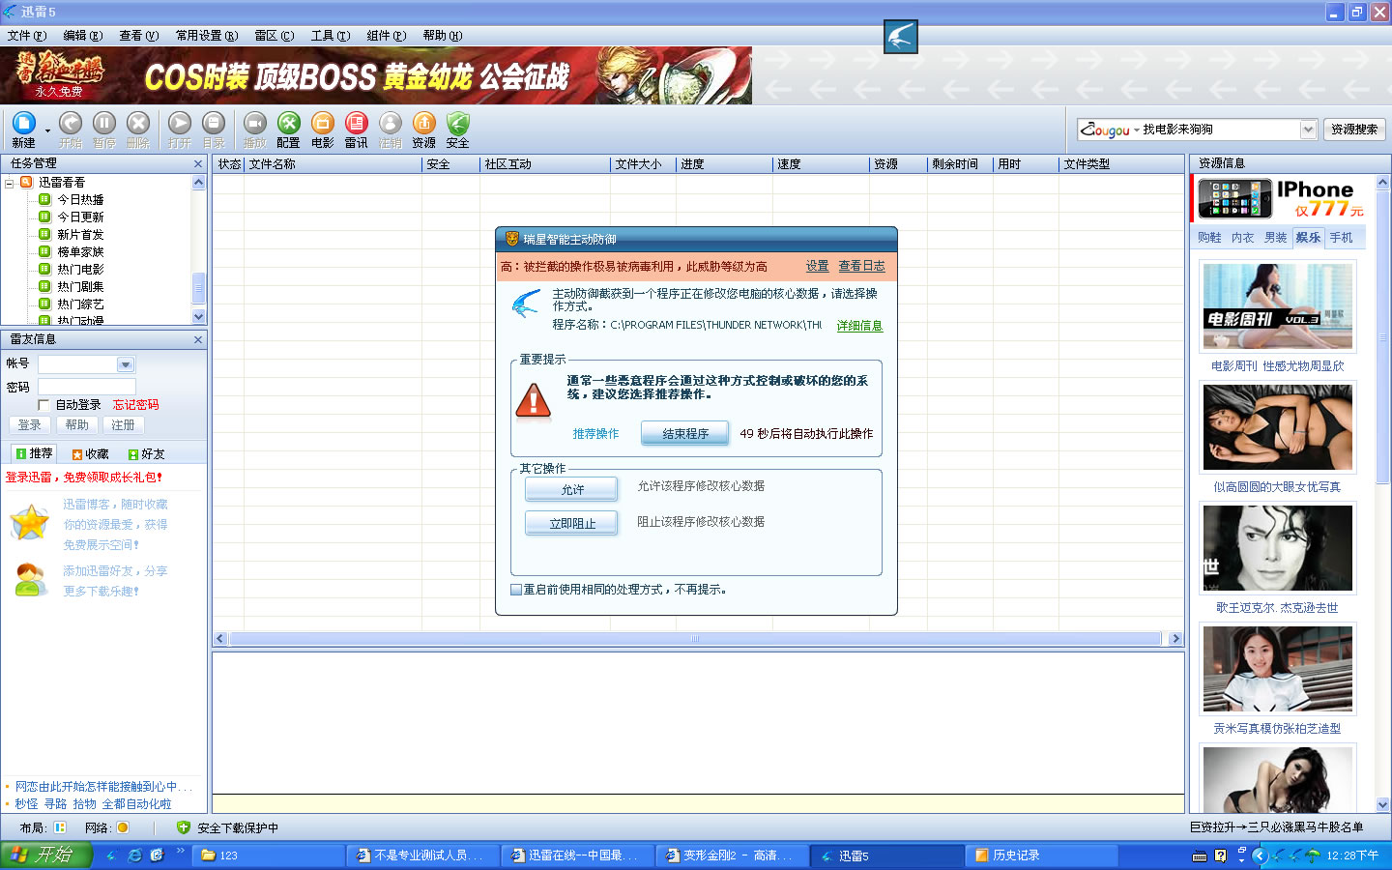The image size is (1392, 870).
Task: Open the 文件 menu
Action: [26, 36]
